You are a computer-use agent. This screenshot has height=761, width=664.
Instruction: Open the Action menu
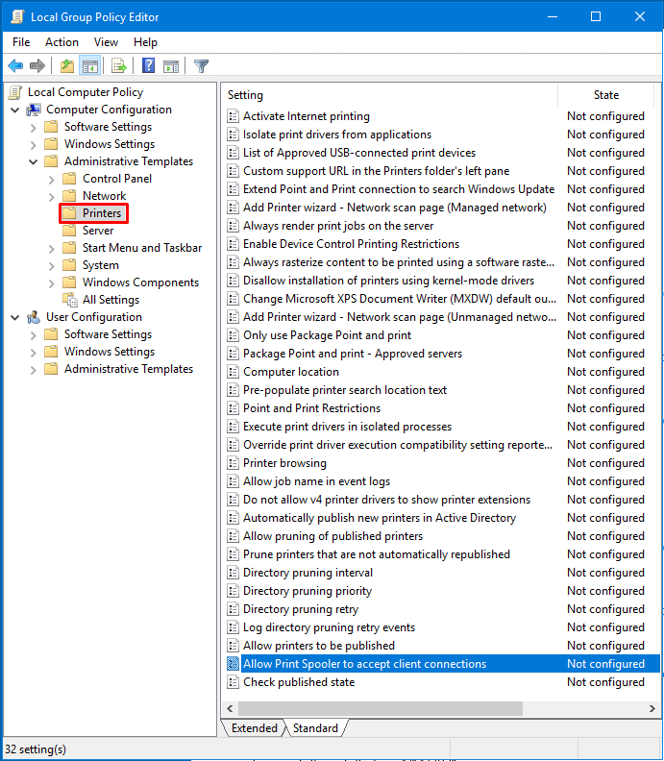pos(61,42)
